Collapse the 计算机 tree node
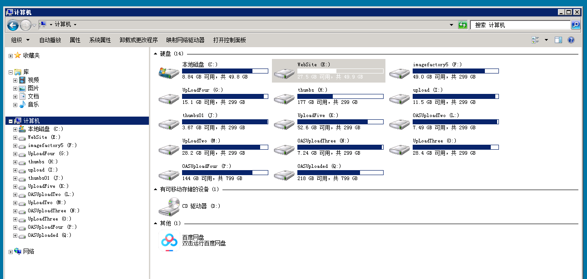 [x=11, y=121]
